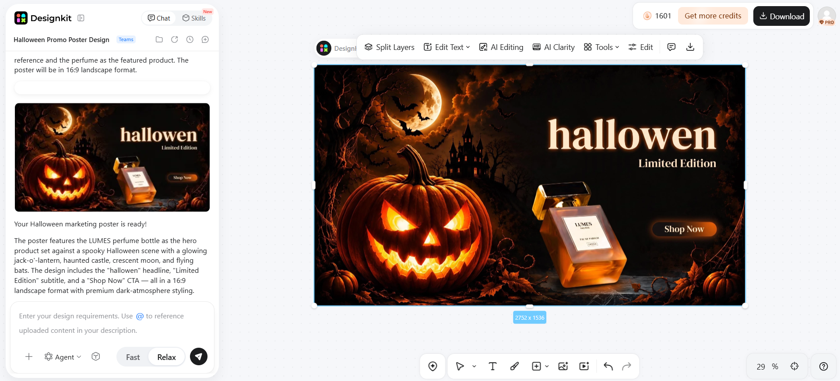840x381 pixels.
Task: Click the circular arrow icon in the project header
Action: 175,39
